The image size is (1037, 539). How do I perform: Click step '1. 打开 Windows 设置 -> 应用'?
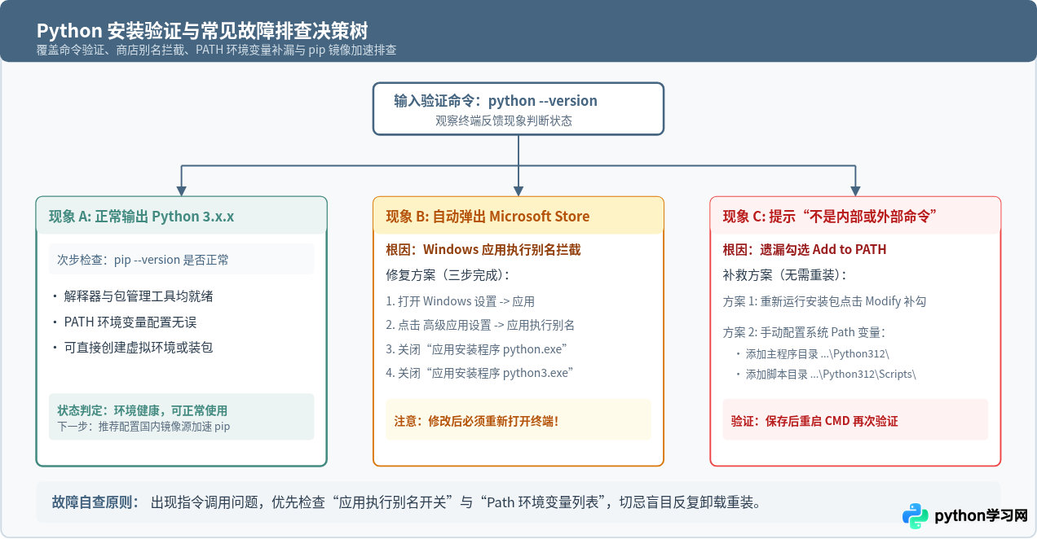tap(460, 301)
